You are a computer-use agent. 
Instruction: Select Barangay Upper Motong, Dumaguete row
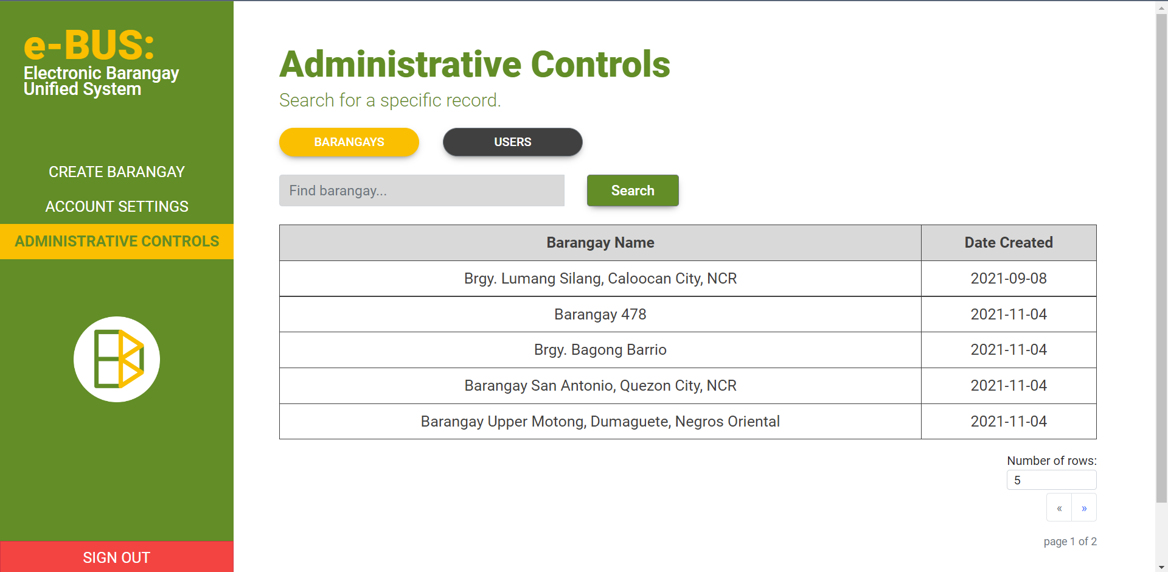[x=600, y=422]
